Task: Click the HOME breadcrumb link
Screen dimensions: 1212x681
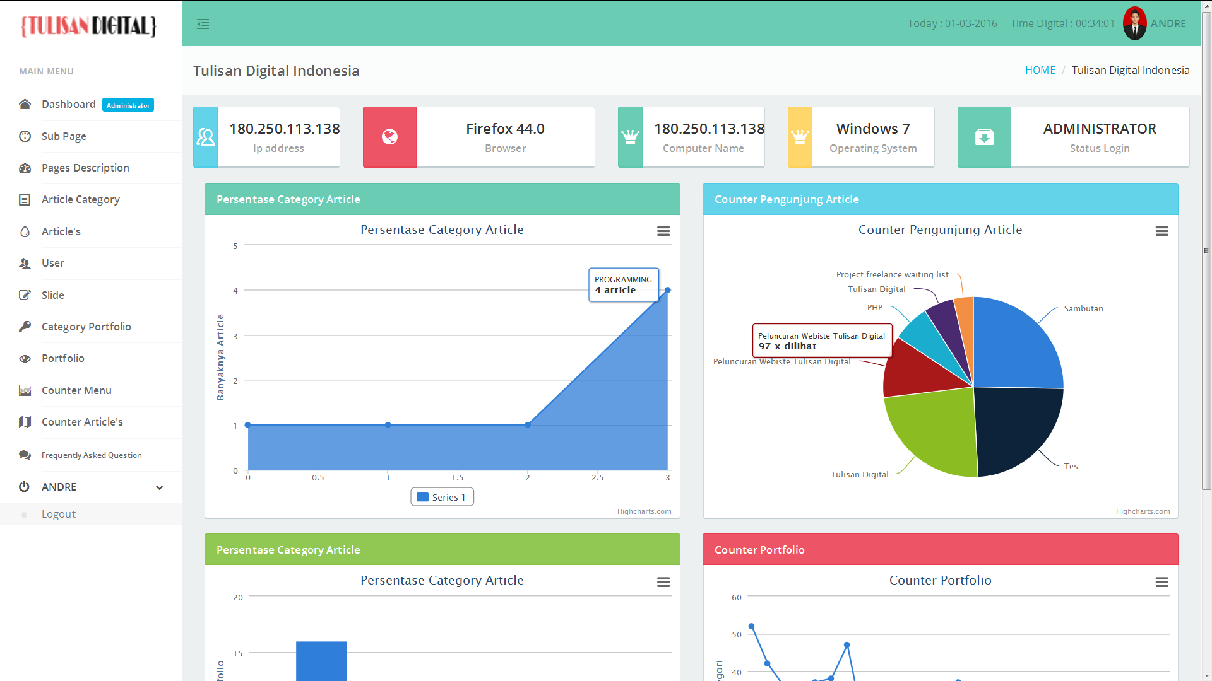Action: (x=1040, y=70)
